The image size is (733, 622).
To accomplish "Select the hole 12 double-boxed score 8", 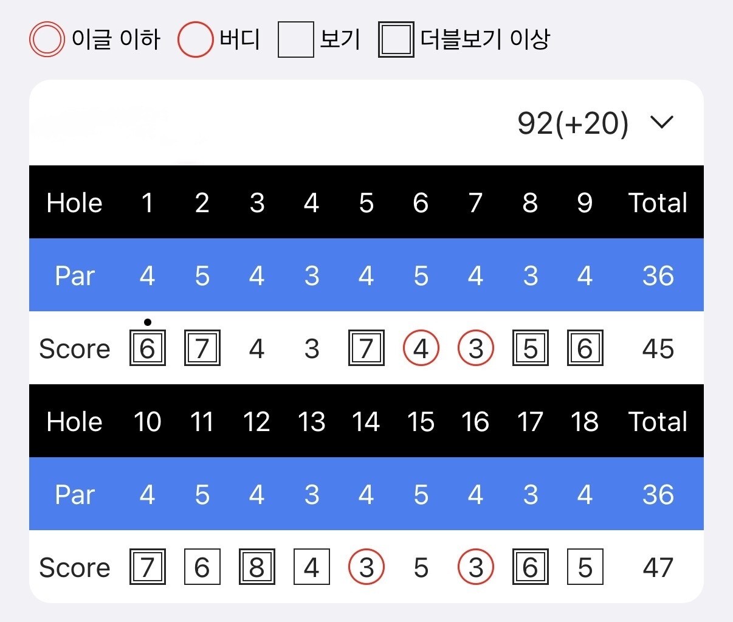I will 256,567.
